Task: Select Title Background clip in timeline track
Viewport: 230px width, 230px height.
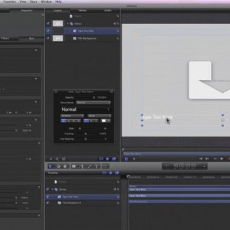Action: pos(179,202)
